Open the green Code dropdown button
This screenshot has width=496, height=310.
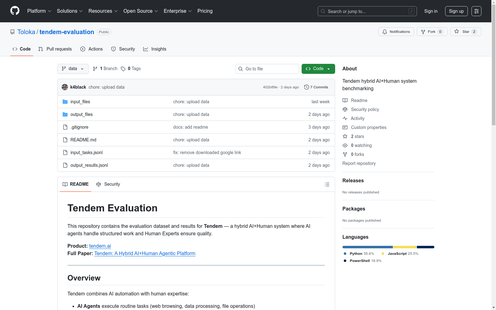coord(318,69)
